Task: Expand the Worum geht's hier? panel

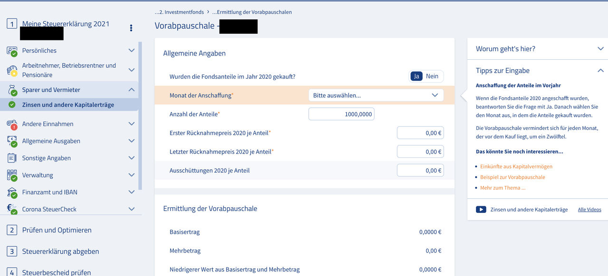Action: tap(600, 49)
